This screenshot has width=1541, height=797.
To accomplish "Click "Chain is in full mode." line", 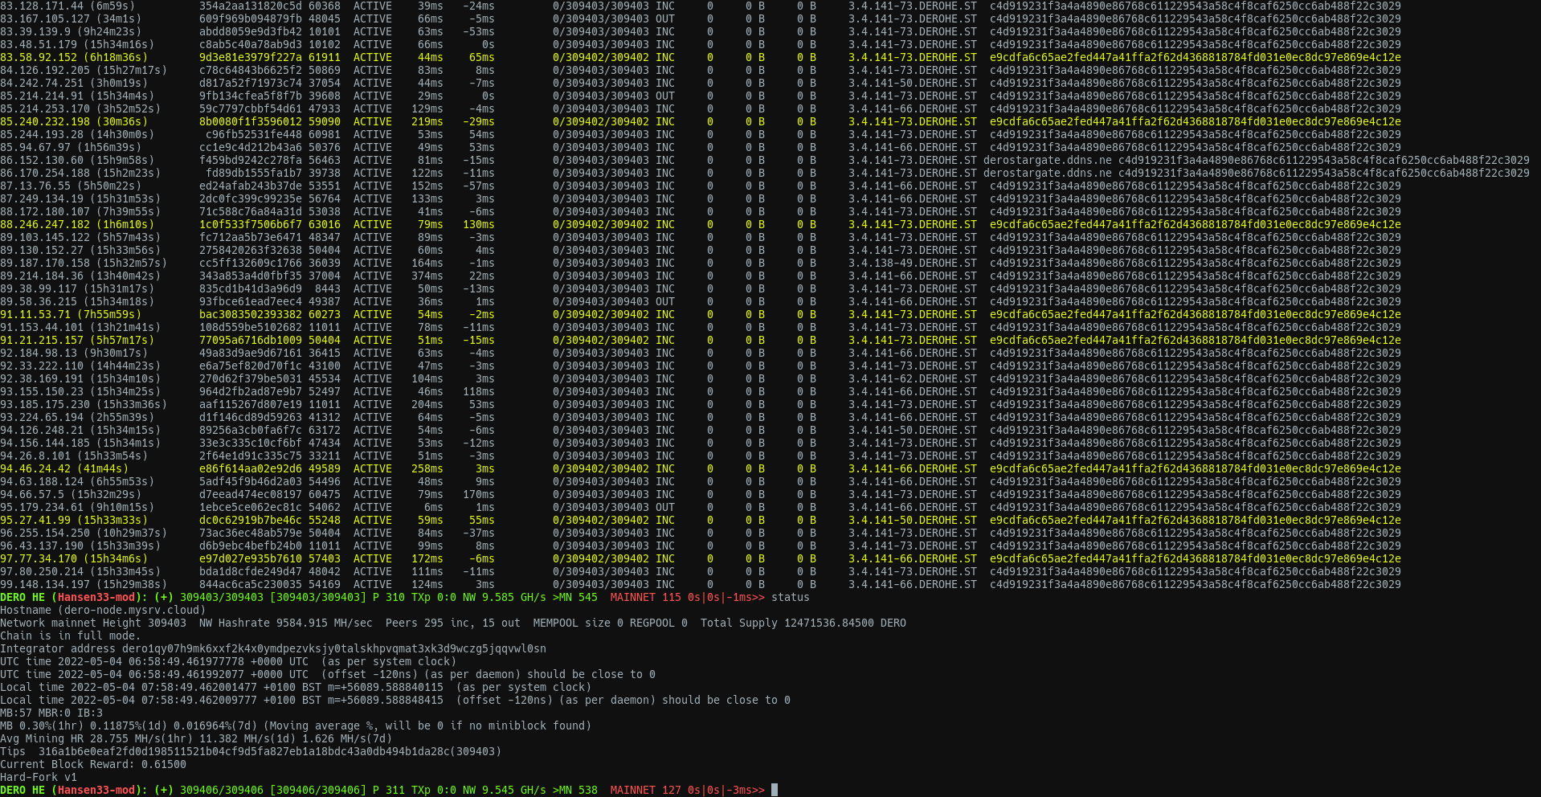I will (70, 636).
